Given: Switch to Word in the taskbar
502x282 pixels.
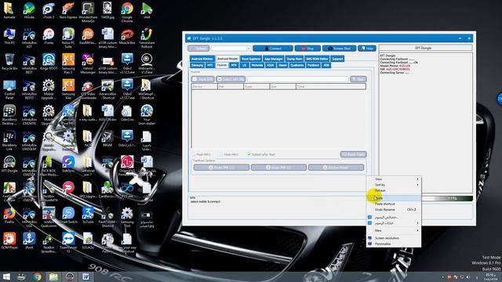Looking at the screenshot, I should coord(85,277).
